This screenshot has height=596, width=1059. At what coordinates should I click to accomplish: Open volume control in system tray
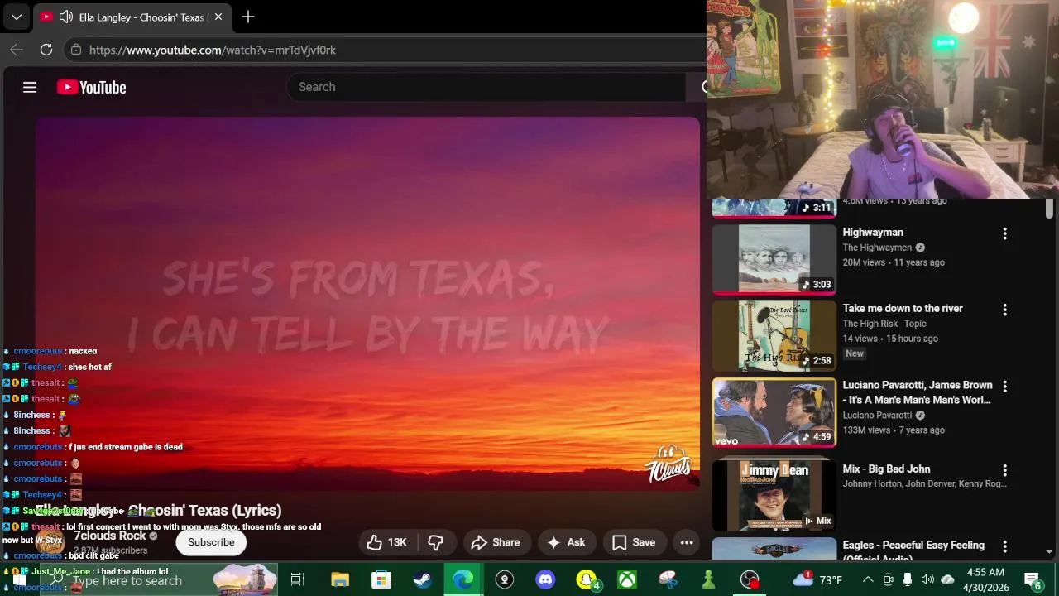point(927,579)
